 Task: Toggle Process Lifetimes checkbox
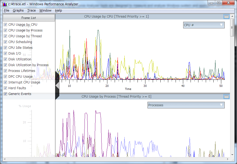[5, 71]
